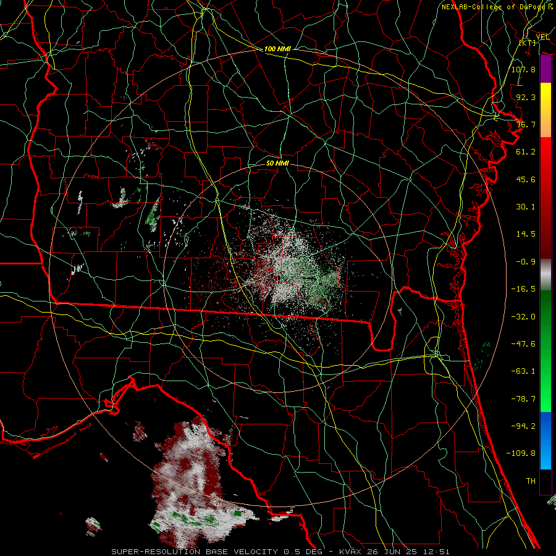The width and height of the screenshot is (556, 556).
Task: Click the "50 NMI" range ring label
Action: click(x=277, y=163)
